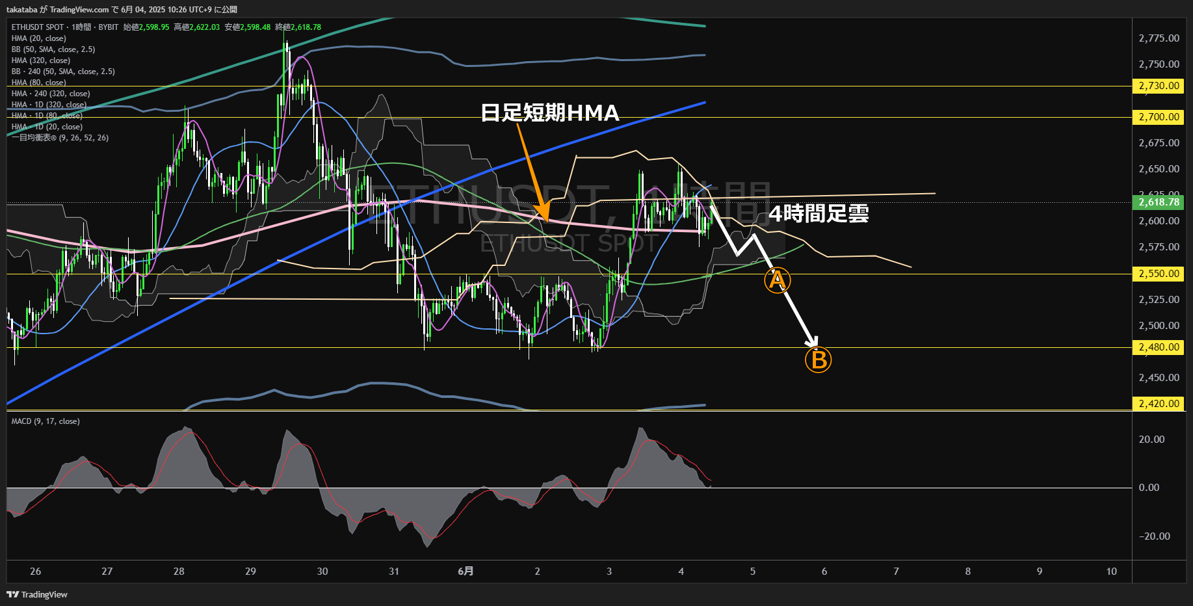Click the 6月 month label on time axis
The width and height of the screenshot is (1193, 606).
tap(465, 572)
